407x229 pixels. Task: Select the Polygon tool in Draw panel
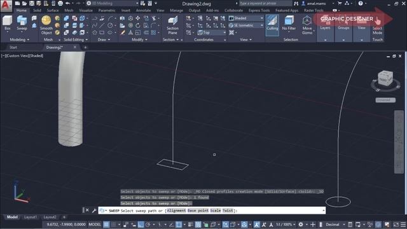pyautogui.click(x=95, y=32)
